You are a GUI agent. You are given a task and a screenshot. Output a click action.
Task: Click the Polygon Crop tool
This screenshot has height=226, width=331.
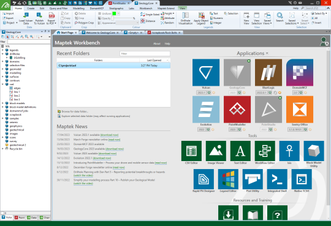pyautogui.click(x=84, y=23)
